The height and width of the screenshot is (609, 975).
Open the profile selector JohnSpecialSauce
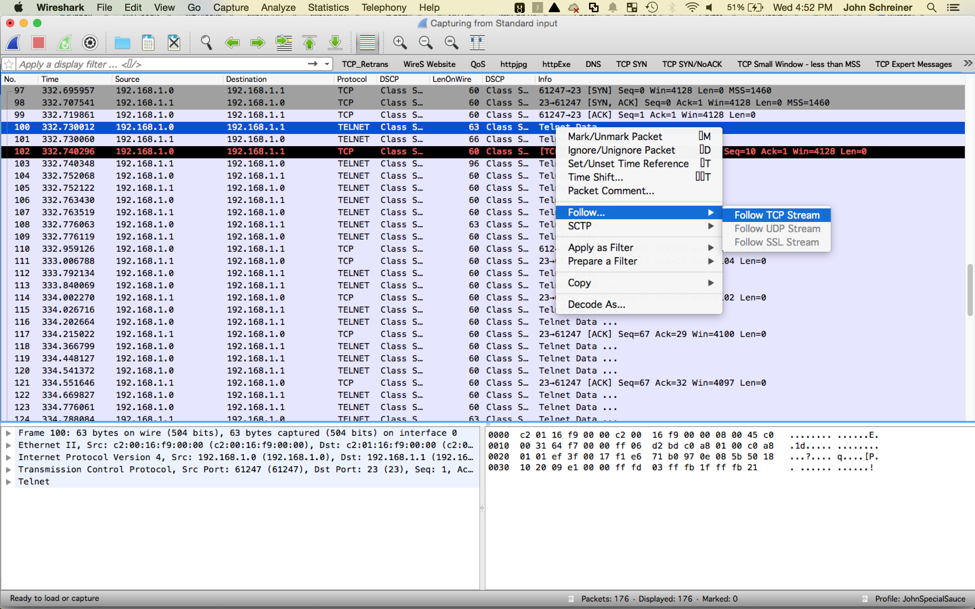click(920, 599)
